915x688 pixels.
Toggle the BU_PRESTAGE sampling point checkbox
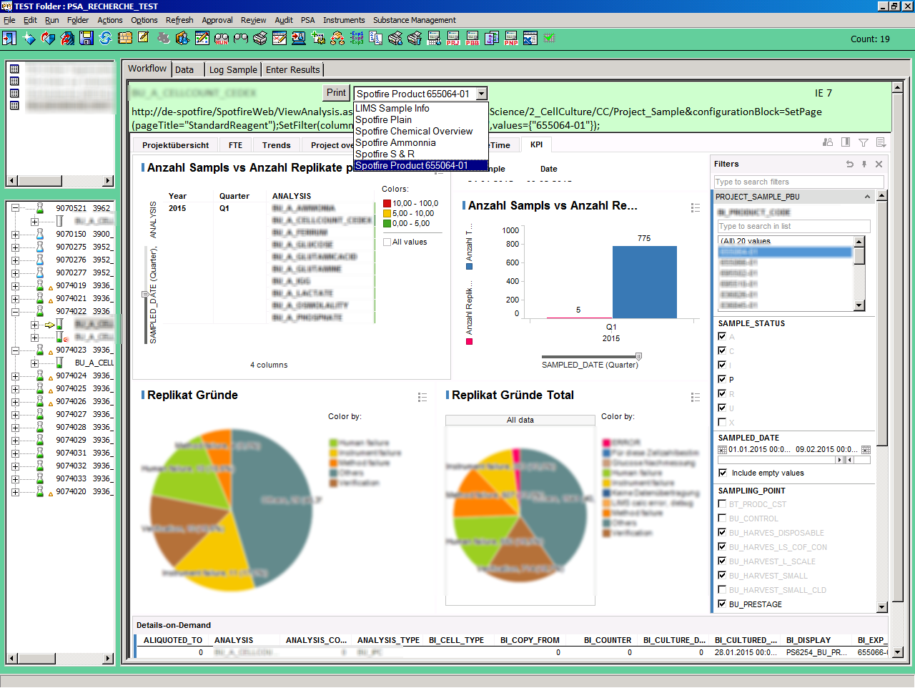click(x=722, y=604)
